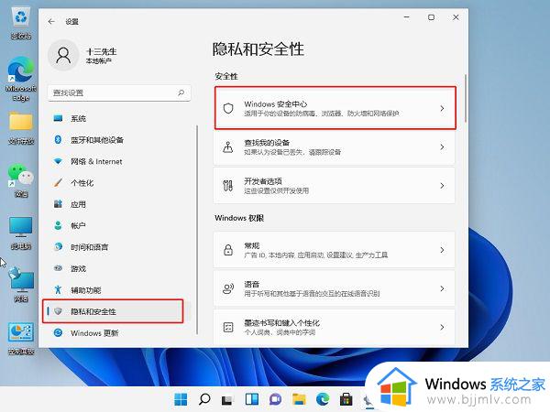The height and width of the screenshot is (412, 550).
Task: Open the Start menu on the taskbar
Action: point(181,399)
